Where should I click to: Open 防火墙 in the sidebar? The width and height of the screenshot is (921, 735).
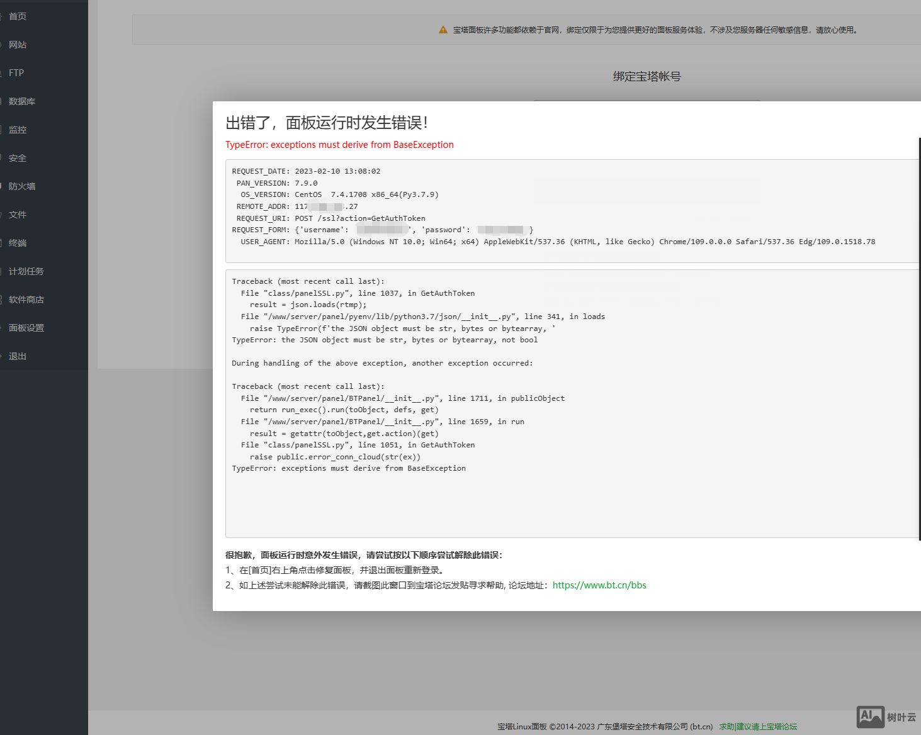22,186
